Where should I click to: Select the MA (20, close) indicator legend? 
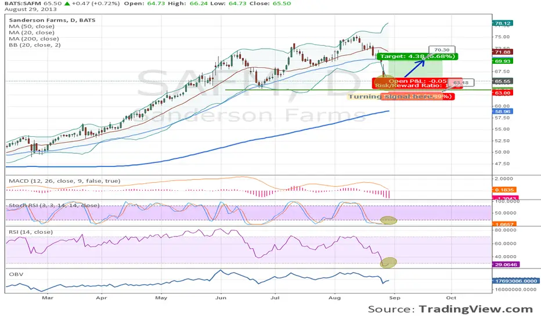[x=32, y=32]
